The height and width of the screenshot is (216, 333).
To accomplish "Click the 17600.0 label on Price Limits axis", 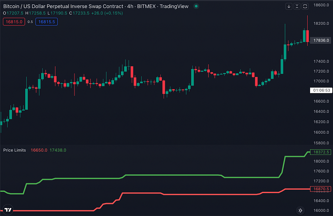I will (321, 171).
